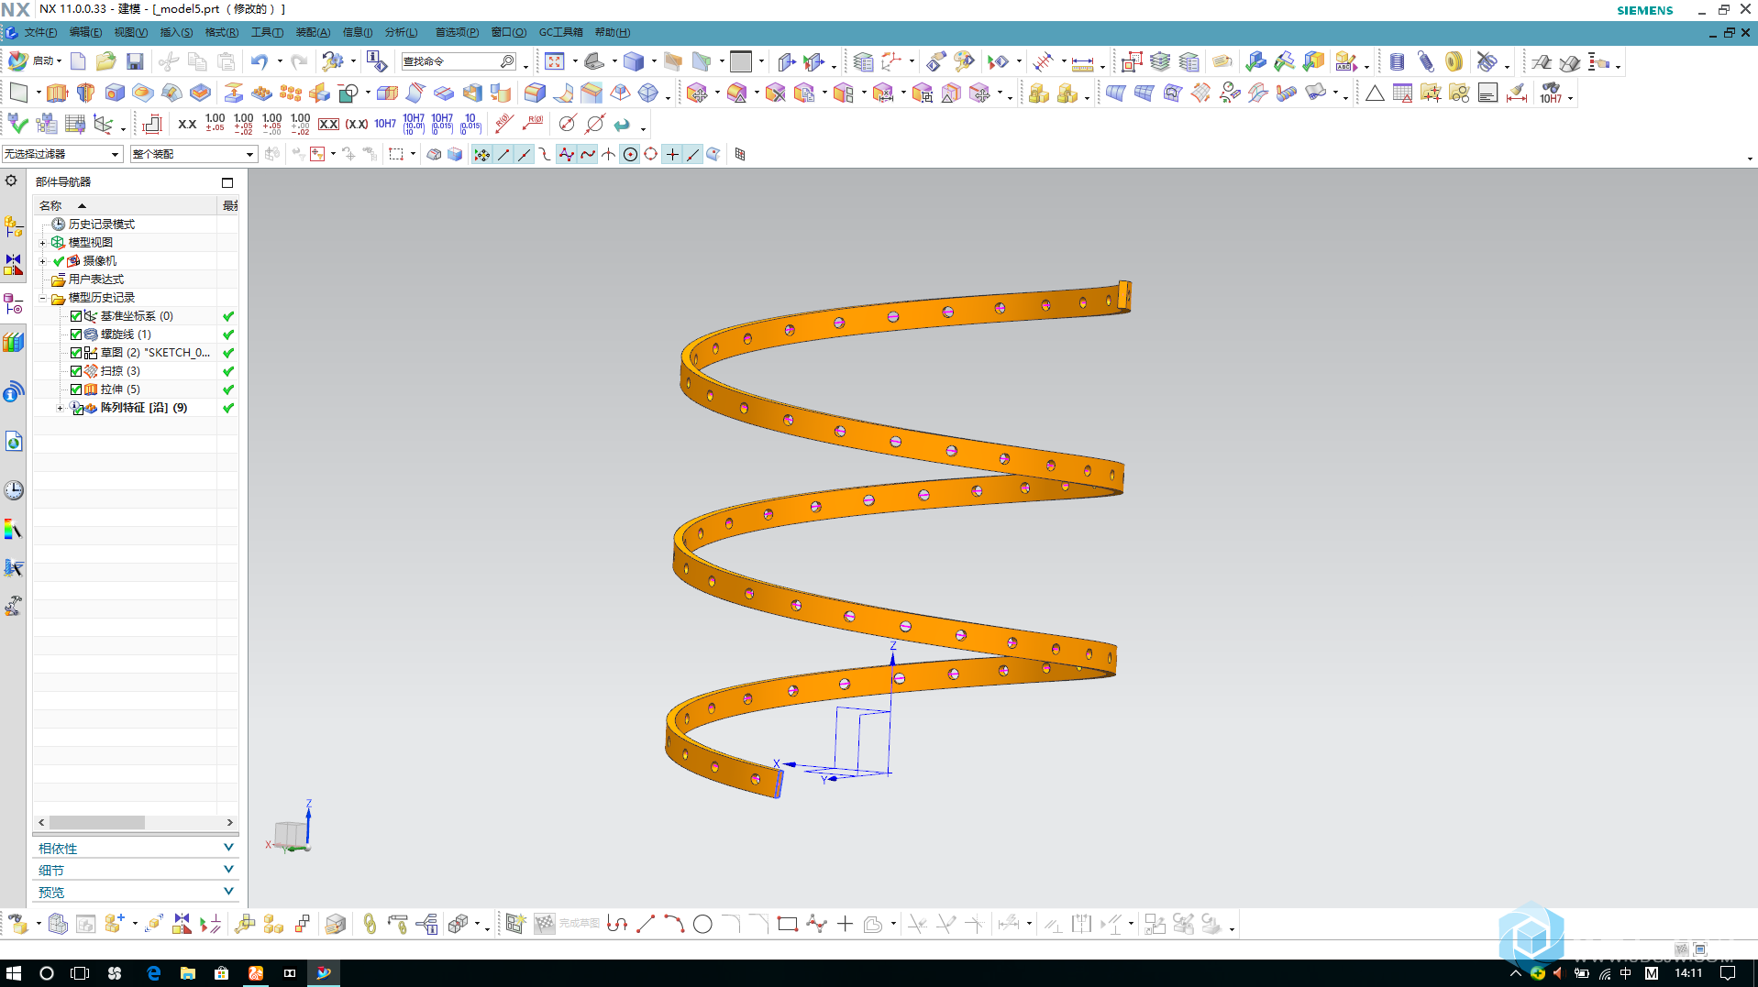This screenshot has width=1758, height=987.
Task: Select the 用户表达式 tree item
Action: pos(95,280)
